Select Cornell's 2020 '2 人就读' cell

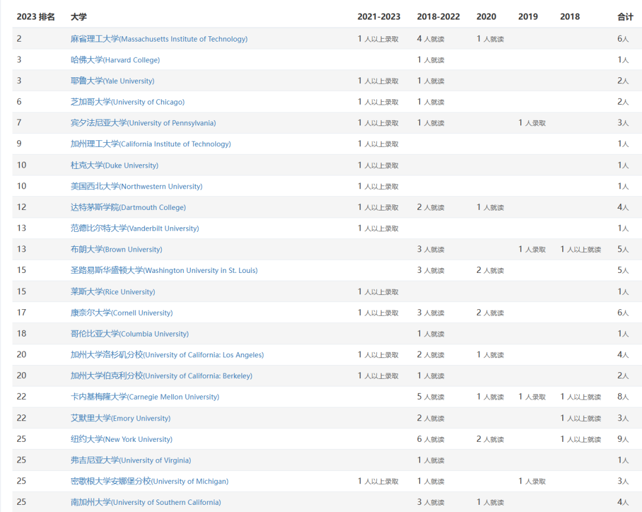click(490, 313)
